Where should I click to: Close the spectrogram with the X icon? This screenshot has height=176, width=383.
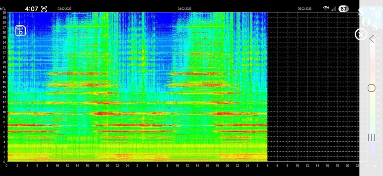click(x=360, y=34)
